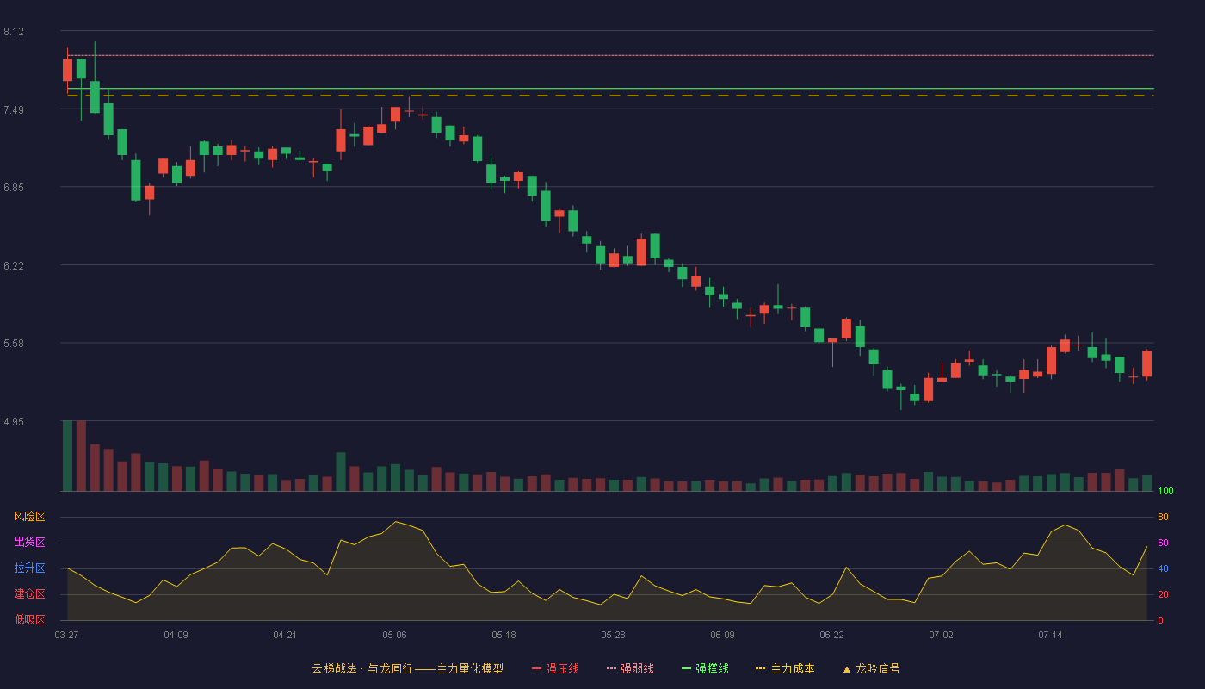This screenshot has height=689, width=1205.
Task: Select the 04-09 date label
Action: pos(176,635)
